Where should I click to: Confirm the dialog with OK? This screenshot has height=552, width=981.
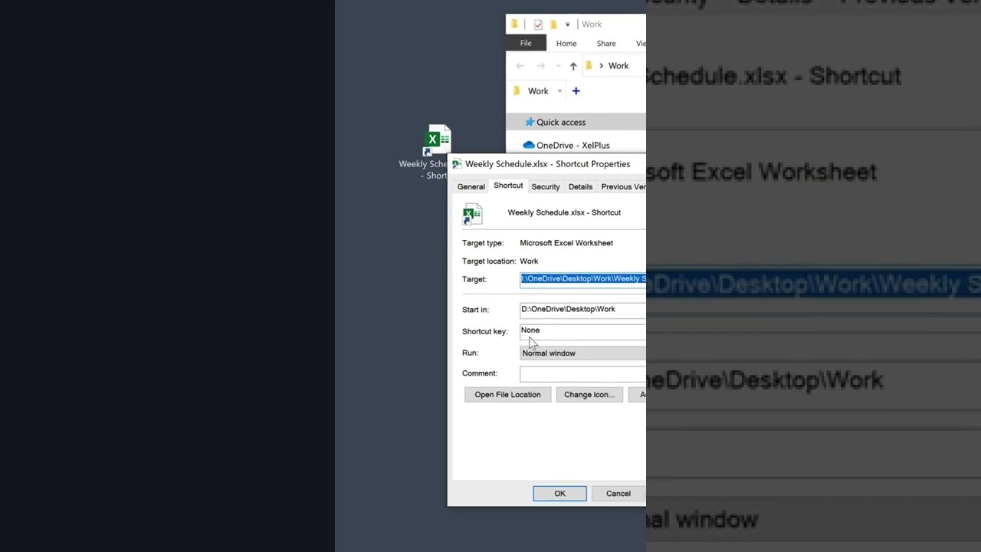[x=560, y=494]
